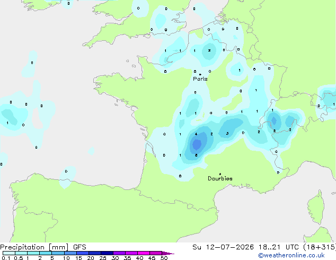Click the Paris city label
The image size is (336, 260).
click(200, 79)
